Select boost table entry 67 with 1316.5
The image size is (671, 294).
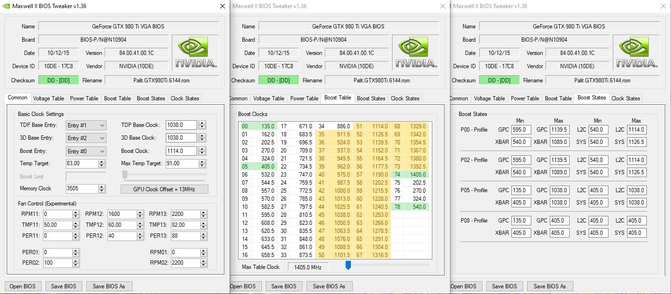(371, 255)
